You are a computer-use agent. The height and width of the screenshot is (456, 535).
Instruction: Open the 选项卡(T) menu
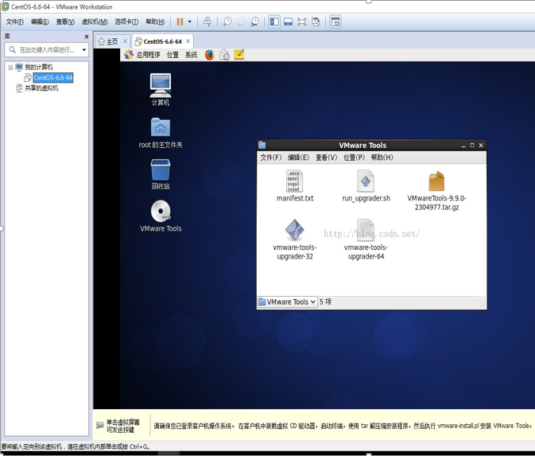point(126,21)
